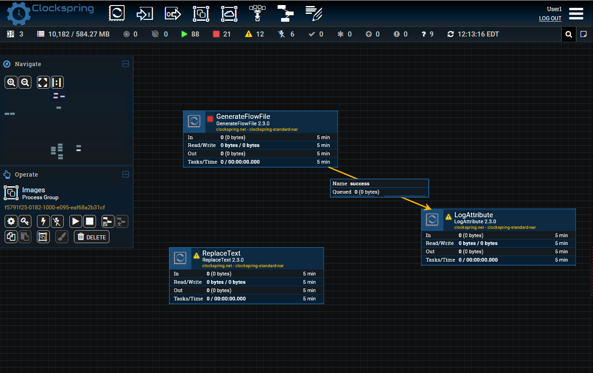The image size is (593, 373).
Task: Select the success connection label
Action: [x=360, y=183]
